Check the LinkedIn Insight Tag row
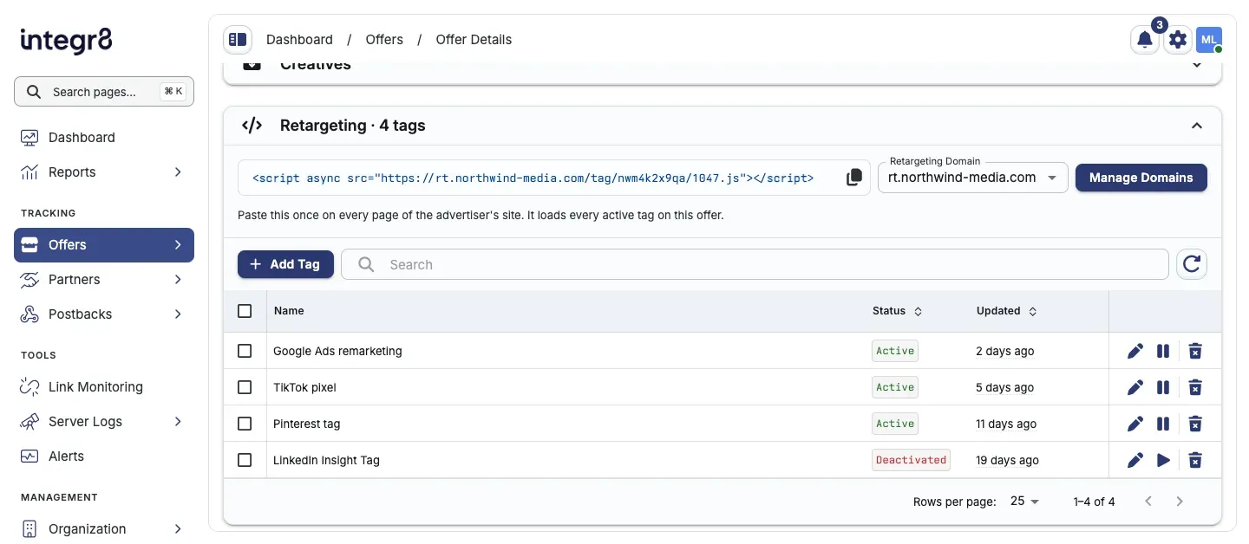 pos(245,460)
